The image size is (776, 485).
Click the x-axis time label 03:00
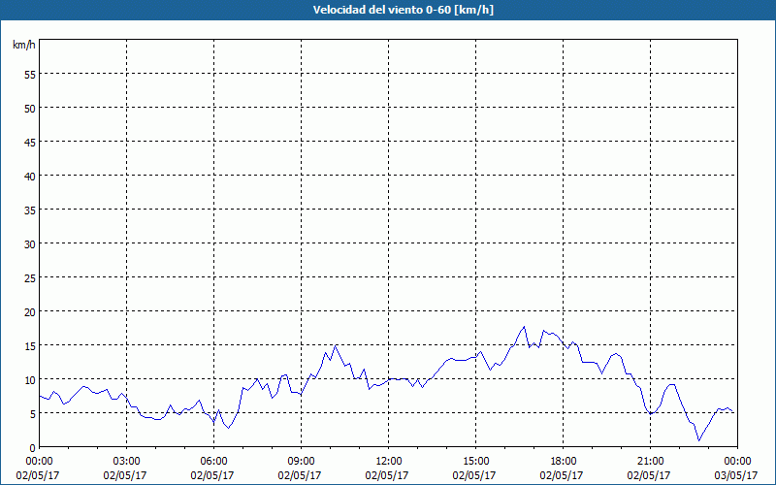coord(126,462)
